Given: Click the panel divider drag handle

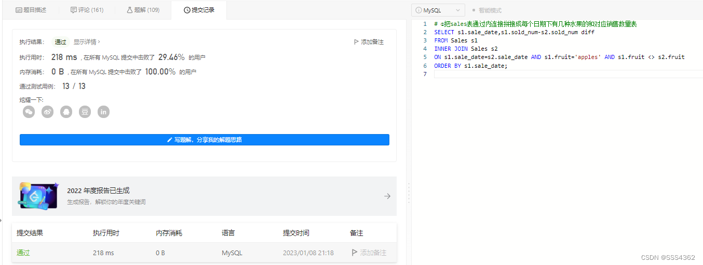Looking at the screenshot, I should pos(409,193).
